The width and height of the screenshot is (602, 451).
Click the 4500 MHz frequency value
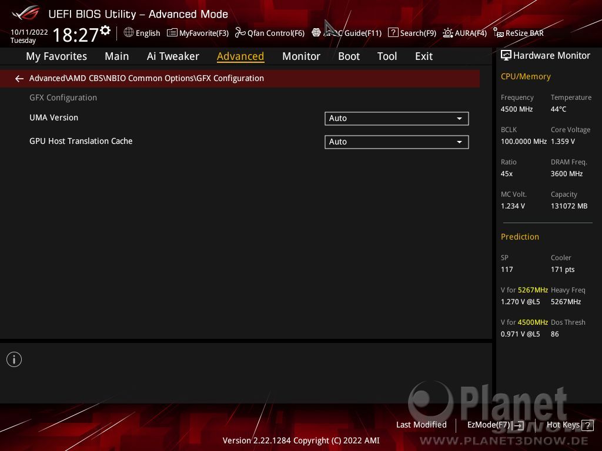[x=517, y=109]
